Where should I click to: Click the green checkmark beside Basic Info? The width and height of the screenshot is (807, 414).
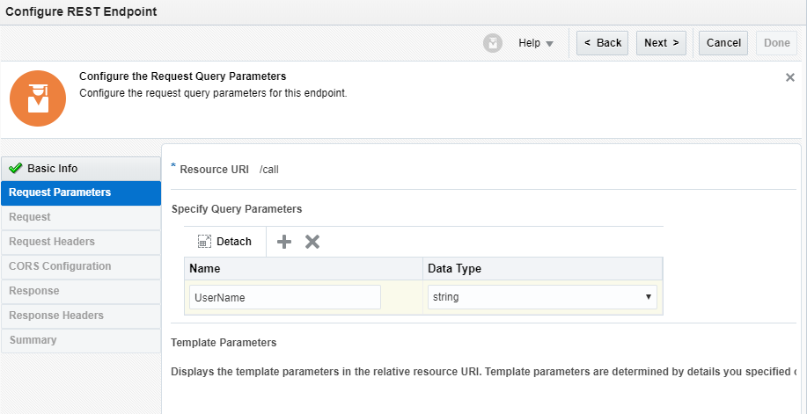16,169
